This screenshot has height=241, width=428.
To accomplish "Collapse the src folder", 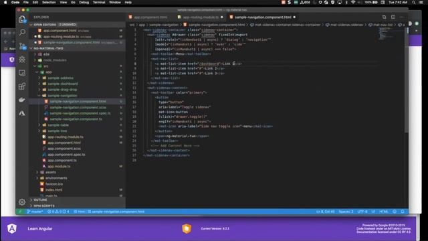I will pos(35,66).
